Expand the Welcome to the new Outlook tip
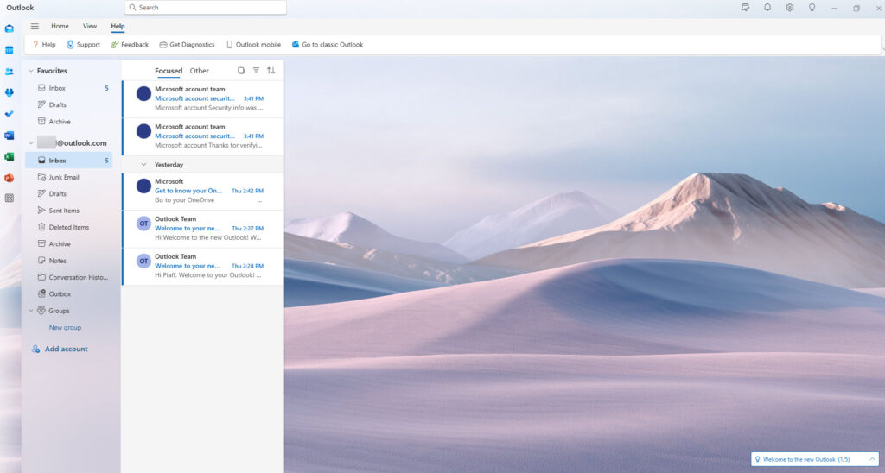Viewport: 885px width, 473px height. click(x=873, y=459)
